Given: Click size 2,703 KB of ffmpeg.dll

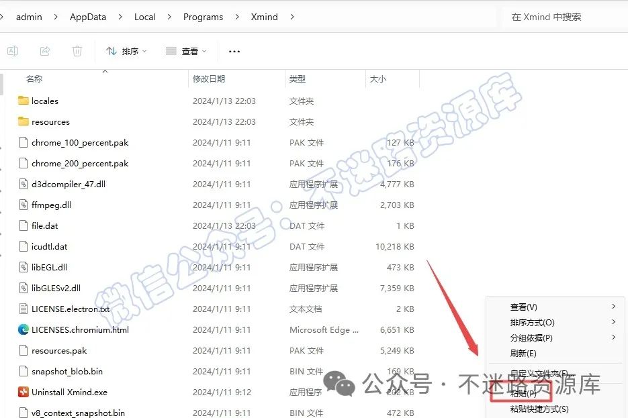Looking at the screenshot, I should [397, 205].
